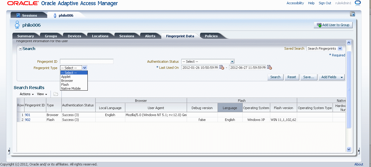Open the Actions menu
The width and height of the screenshot is (371, 167).
click(x=27, y=94)
